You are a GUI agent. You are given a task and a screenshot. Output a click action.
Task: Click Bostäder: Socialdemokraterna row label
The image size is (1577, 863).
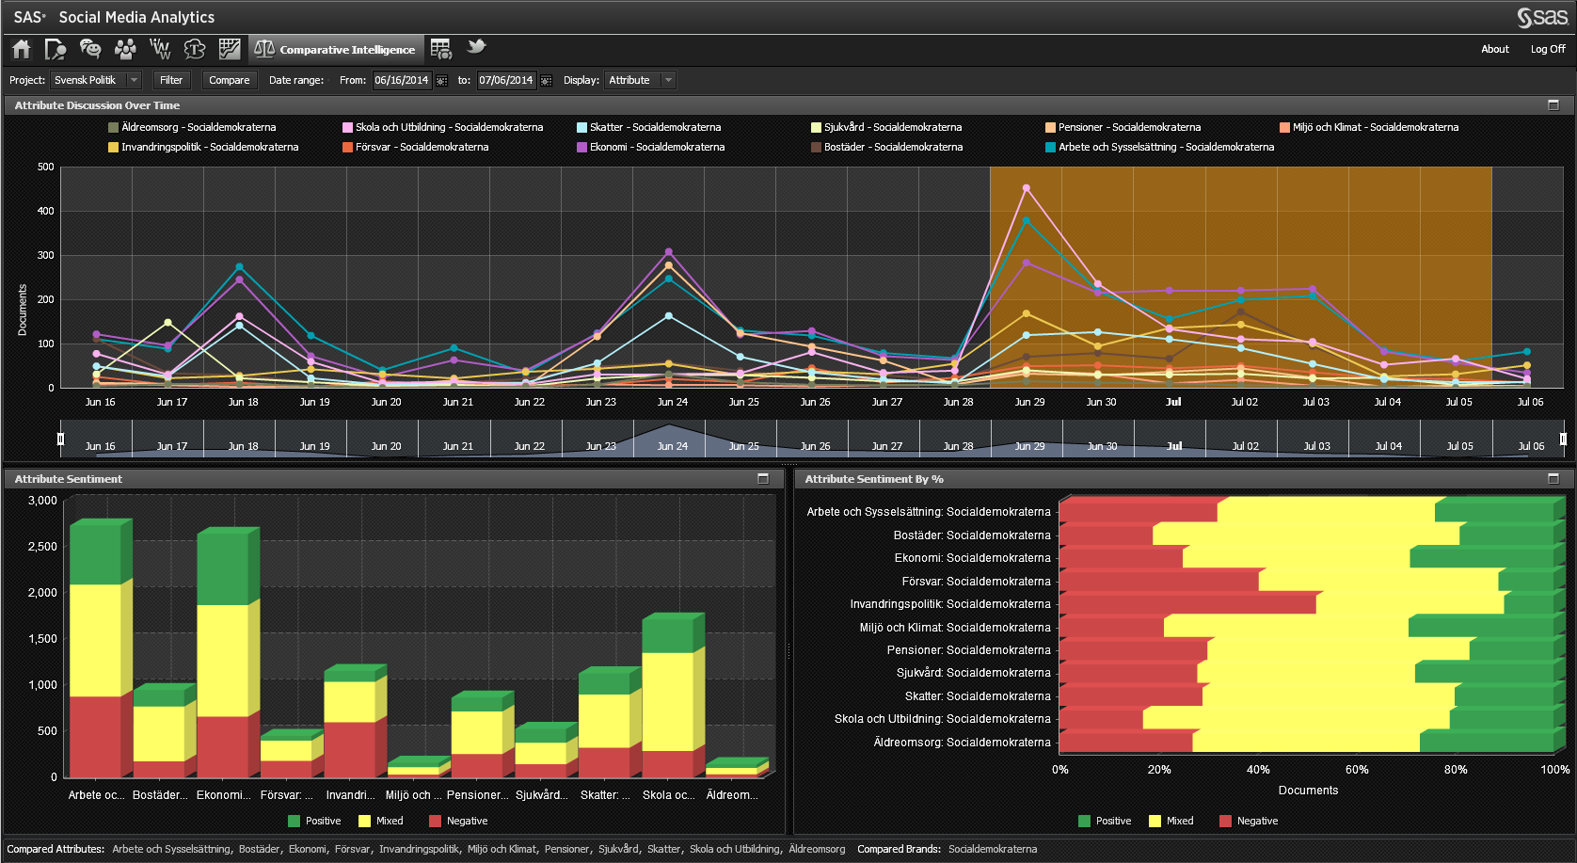pyautogui.click(x=972, y=535)
